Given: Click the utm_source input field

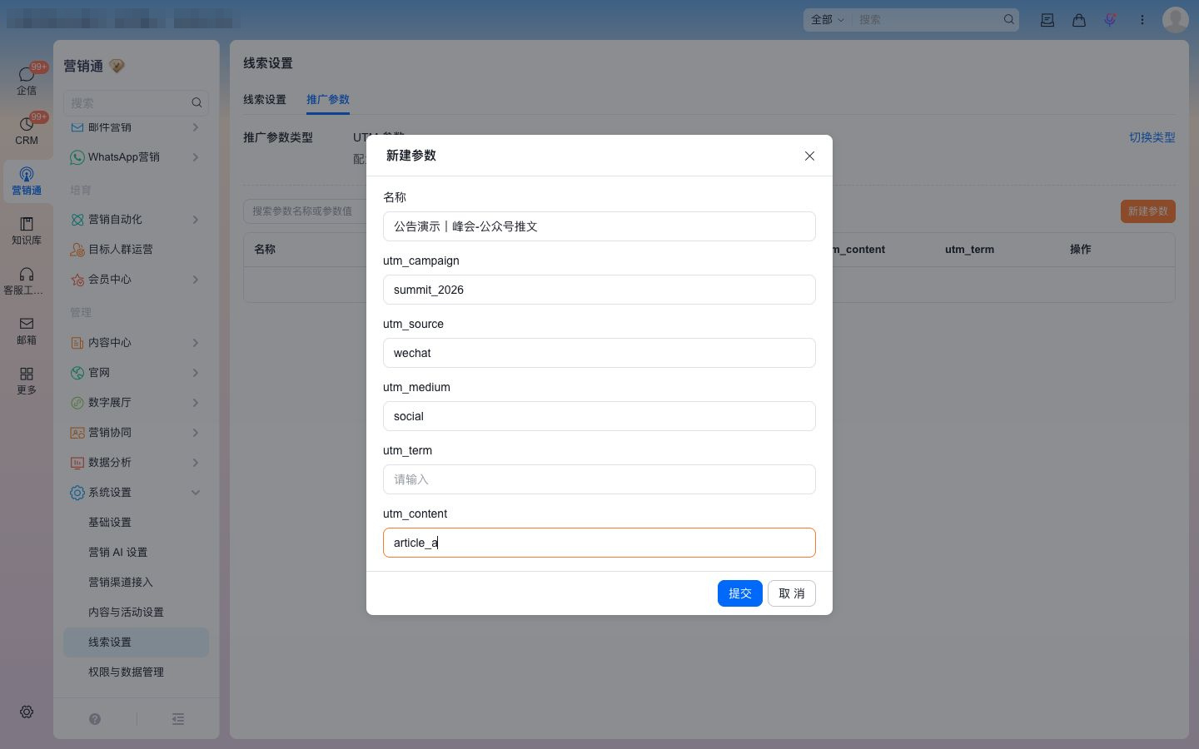Looking at the screenshot, I should click(599, 353).
